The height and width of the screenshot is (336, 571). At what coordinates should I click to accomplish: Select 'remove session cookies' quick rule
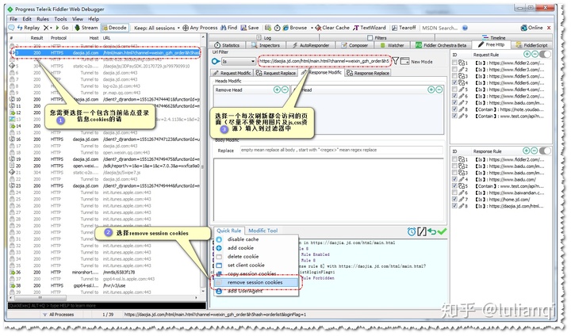tap(256, 282)
